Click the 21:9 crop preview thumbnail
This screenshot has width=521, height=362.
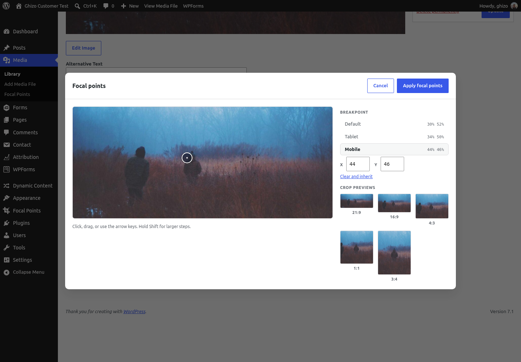click(357, 201)
